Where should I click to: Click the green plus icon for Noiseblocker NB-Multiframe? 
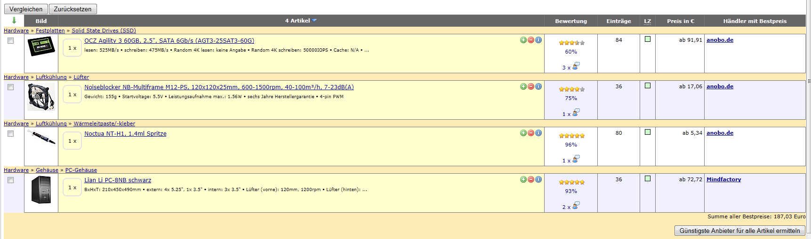click(x=523, y=86)
